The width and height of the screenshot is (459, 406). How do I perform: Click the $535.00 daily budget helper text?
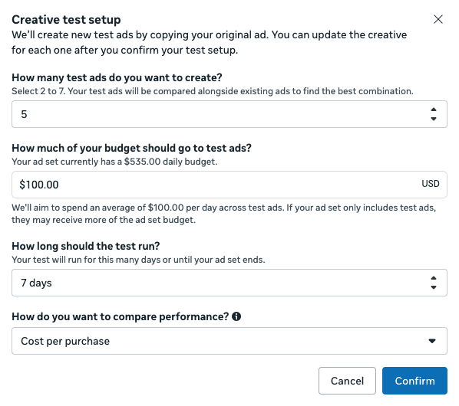click(114, 162)
